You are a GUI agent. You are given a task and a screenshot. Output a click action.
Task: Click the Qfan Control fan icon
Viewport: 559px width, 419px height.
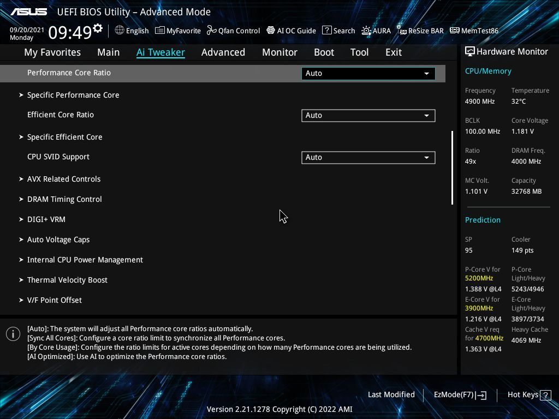coord(212,31)
